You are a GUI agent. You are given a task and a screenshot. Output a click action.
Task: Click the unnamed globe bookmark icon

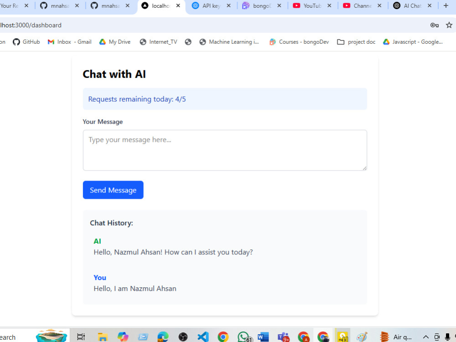tap(188, 42)
